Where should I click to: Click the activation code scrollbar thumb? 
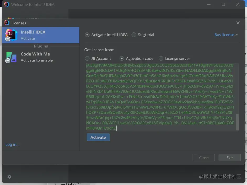[x=237, y=122]
